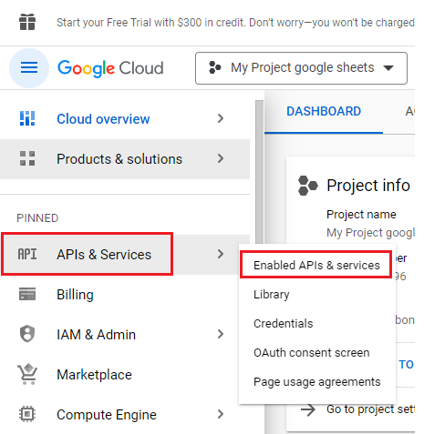Viewport: 424px width, 434px height.
Task: Open Products & solutions in the sidebar
Action: (125, 158)
